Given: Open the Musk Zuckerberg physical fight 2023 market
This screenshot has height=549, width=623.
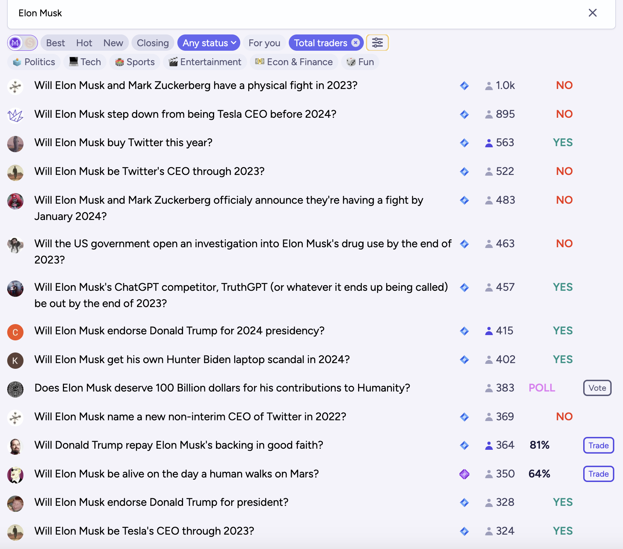Looking at the screenshot, I should coord(196,85).
